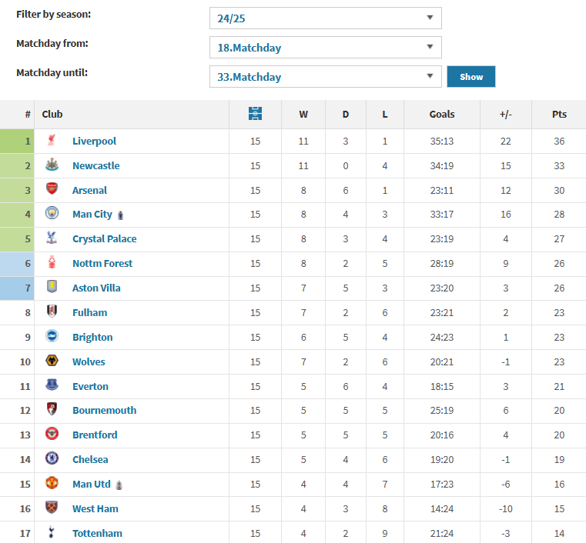Screen dimensions: 586x543
Task: Click the Man City badge icon
Action: click(52, 213)
